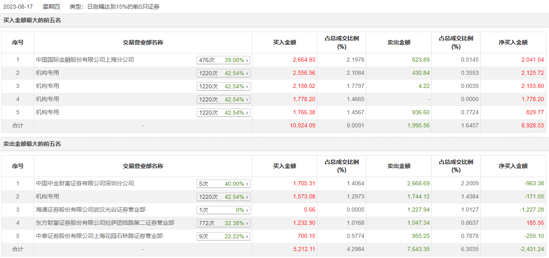Open 中国国际金融股份有限公司上海分公司 link
The width and height of the screenshot is (549, 258).
coord(85,60)
